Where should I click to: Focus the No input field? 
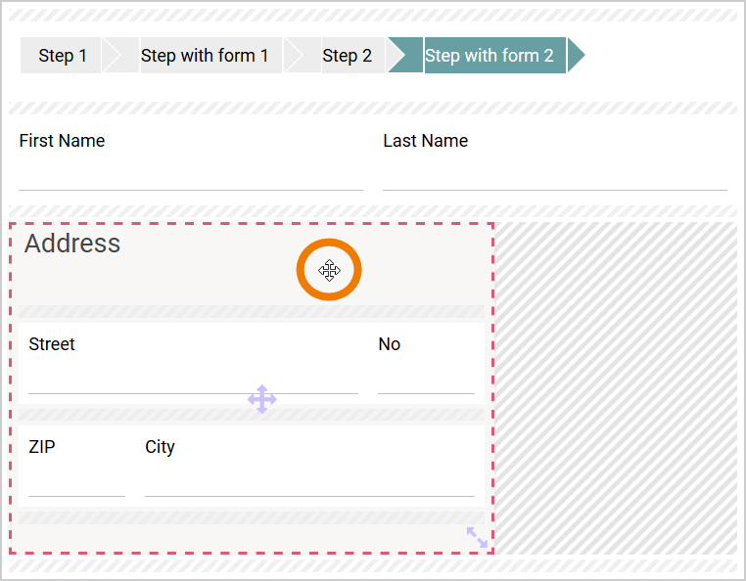(x=426, y=380)
